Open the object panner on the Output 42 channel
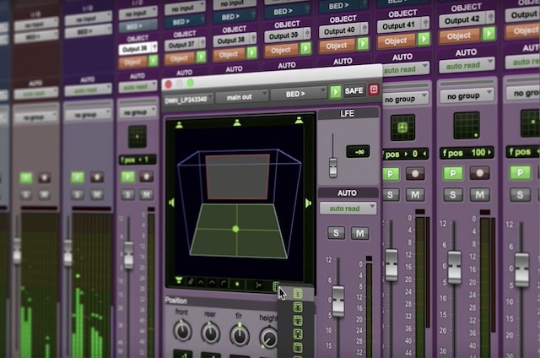Viewport: 540px width, 358px height. point(489,33)
